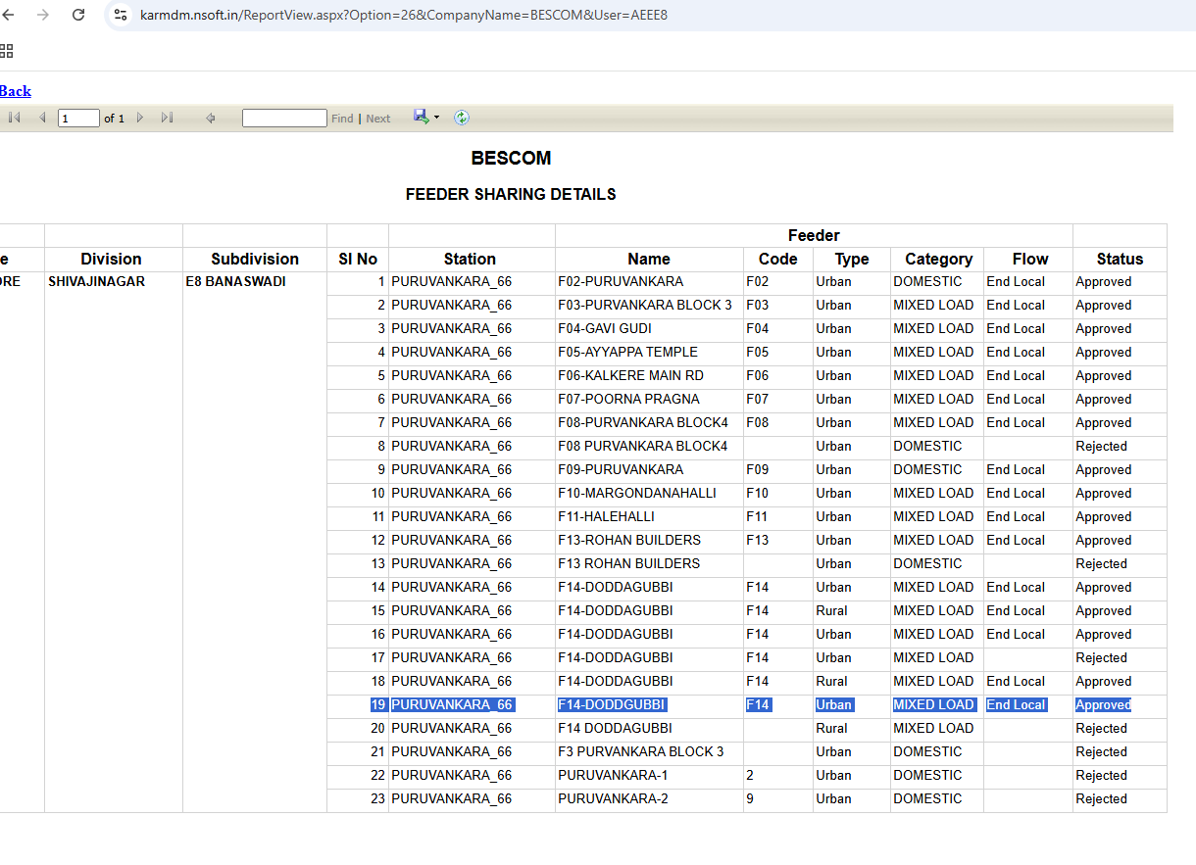Click the Approved status in row 19
1196x865 pixels.
coord(1104,705)
